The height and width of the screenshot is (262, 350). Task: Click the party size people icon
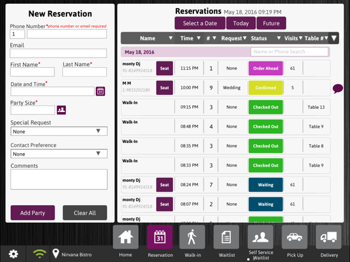coord(62,110)
